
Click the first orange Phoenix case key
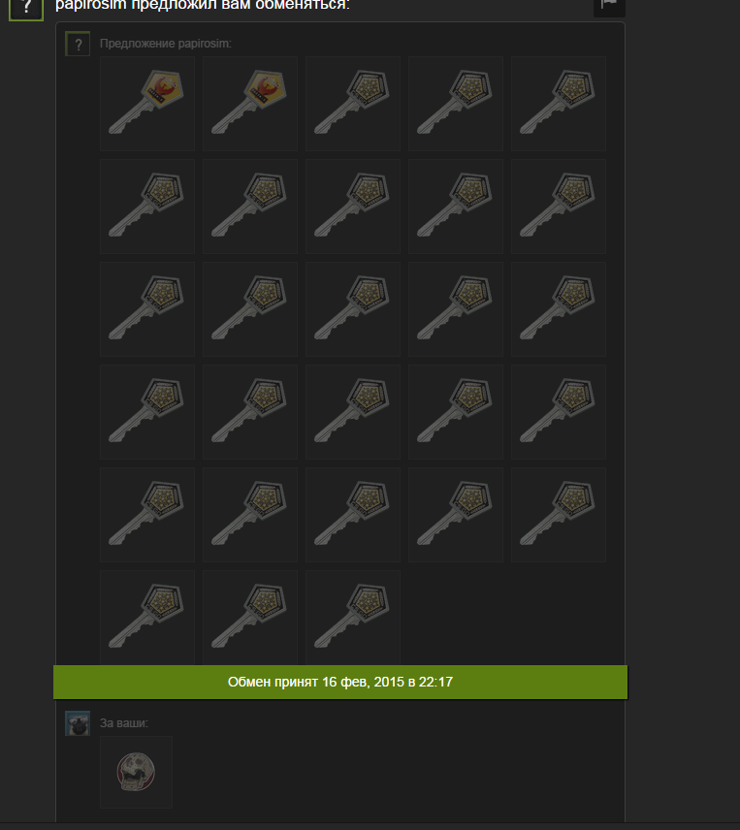click(147, 103)
